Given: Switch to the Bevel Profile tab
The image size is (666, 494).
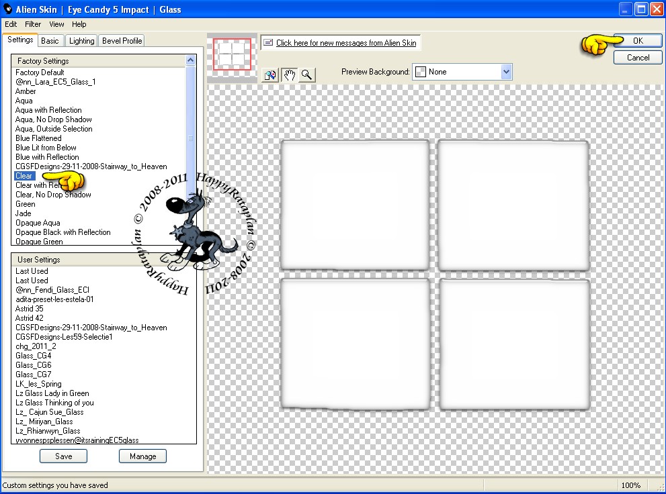Looking at the screenshot, I should 122,41.
